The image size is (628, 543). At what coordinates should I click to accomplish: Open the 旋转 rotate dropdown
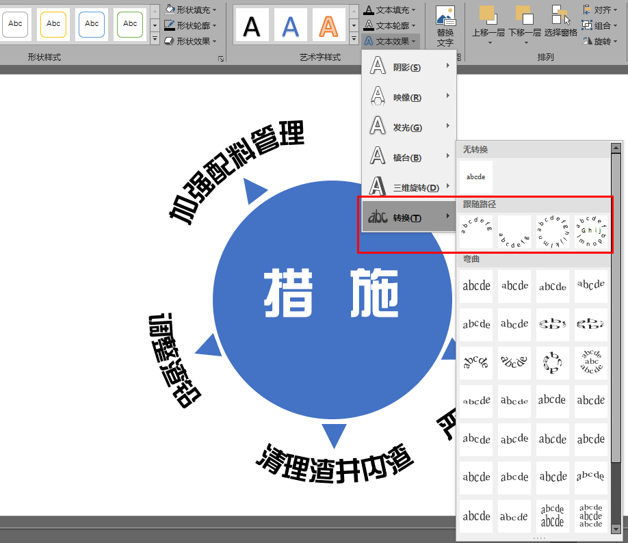[599, 41]
